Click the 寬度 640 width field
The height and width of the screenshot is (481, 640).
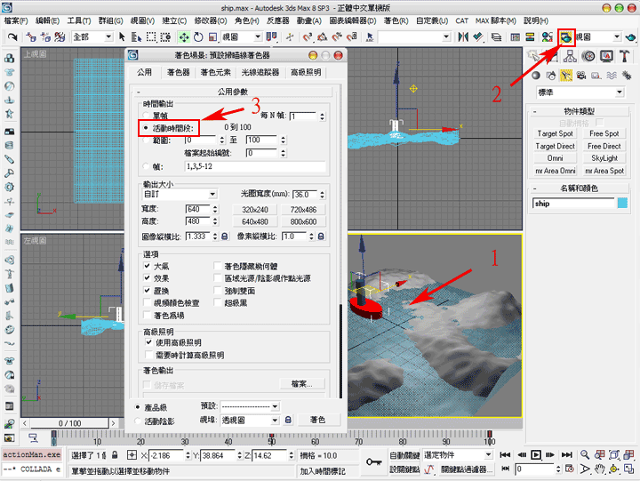198,209
